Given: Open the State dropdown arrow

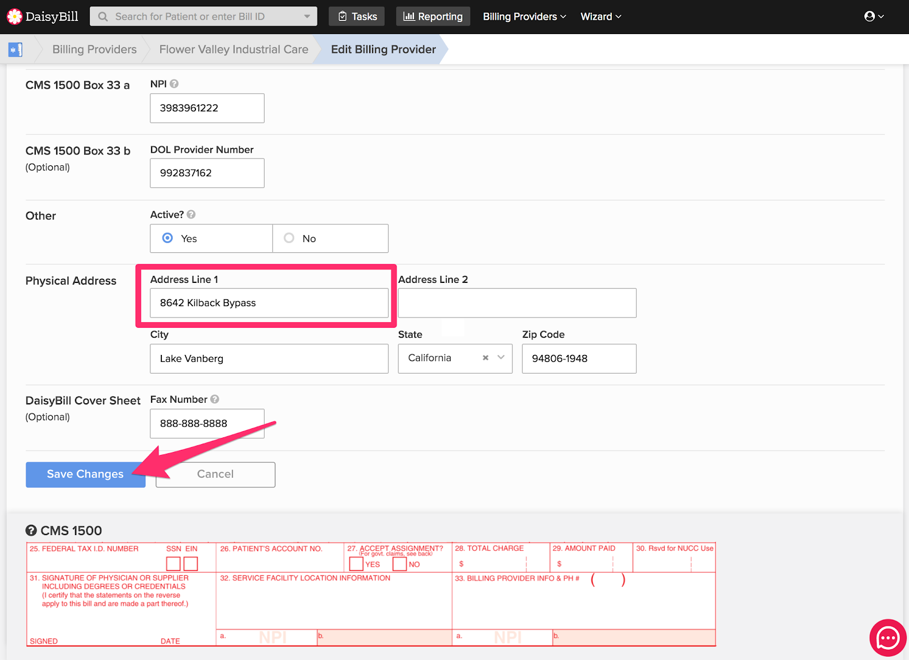Looking at the screenshot, I should click(501, 357).
